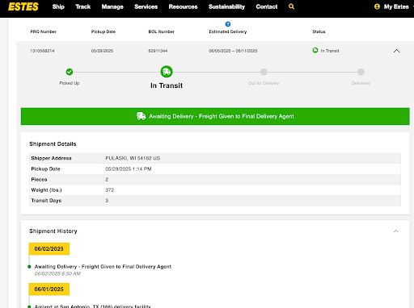Image resolution: width=414 pixels, height=308 pixels.
Task: Open the Contact menu
Action: 267,6
